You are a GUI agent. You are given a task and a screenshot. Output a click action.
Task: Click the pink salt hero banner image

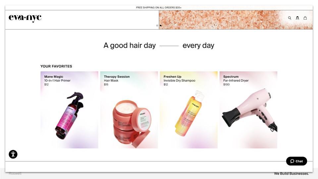[x=236, y=20]
